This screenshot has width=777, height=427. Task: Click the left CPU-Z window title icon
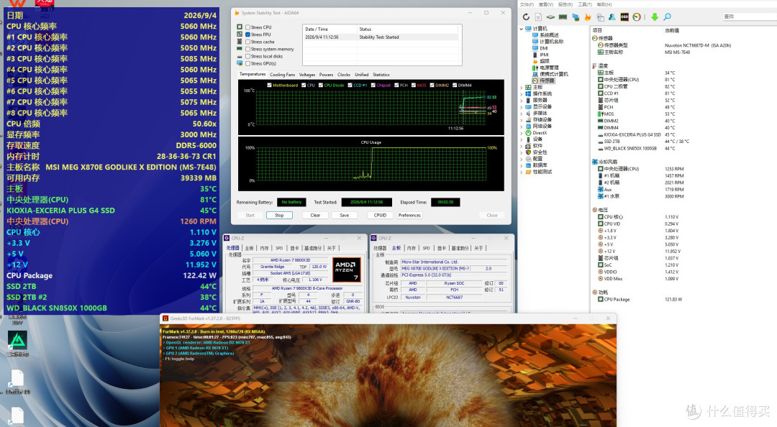tap(227, 238)
